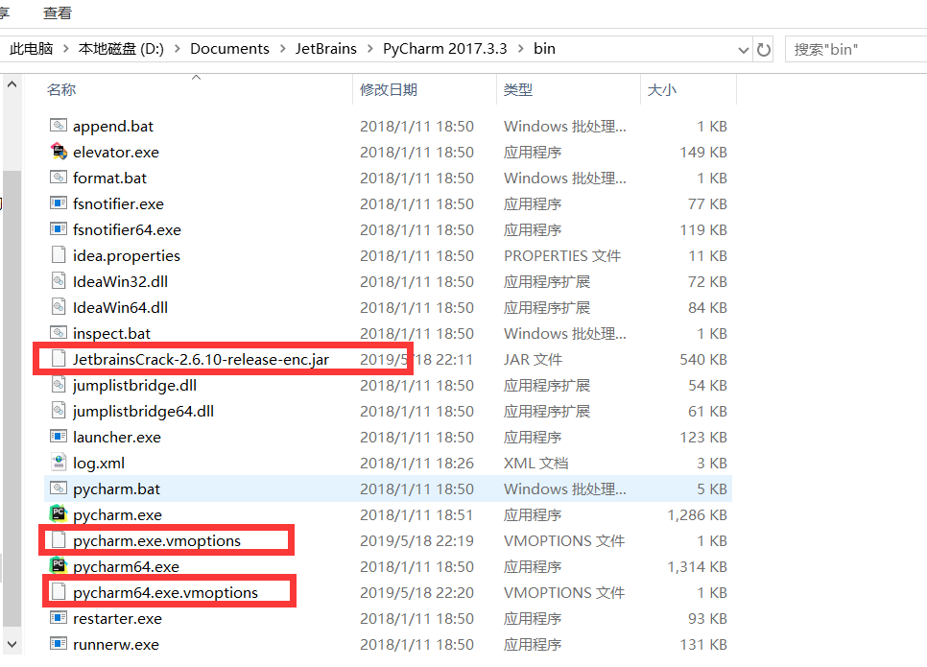Screen dimensions: 927x667
Task: Click the JAR 文件 type cell
Action: [x=533, y=359]
